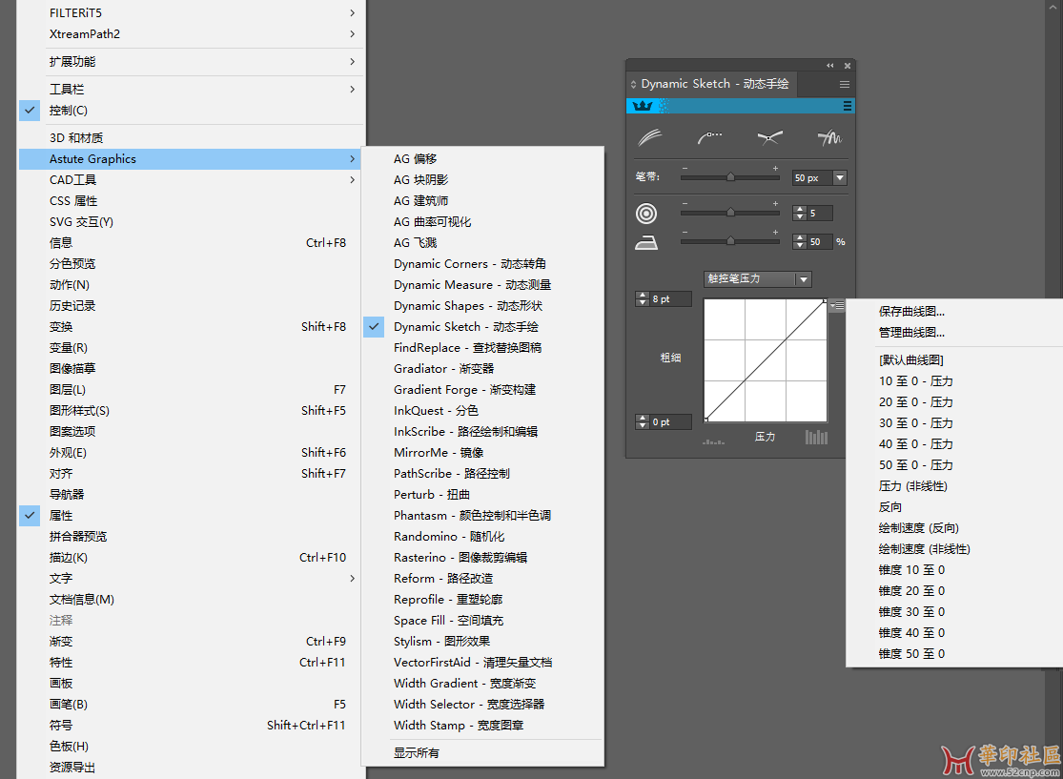1063x779 pixels.
Task: Toggle off Dynamic Sketch - 动态手绘 in submenu
Action: pos(482,327)
